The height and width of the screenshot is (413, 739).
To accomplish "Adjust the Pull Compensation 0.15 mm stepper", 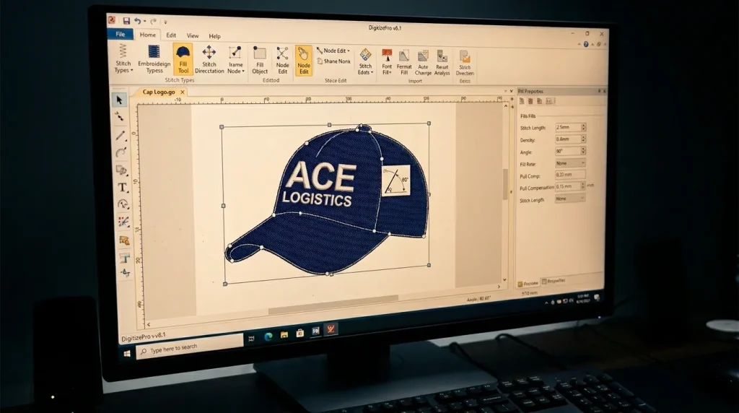I will (x=582, y=187).
